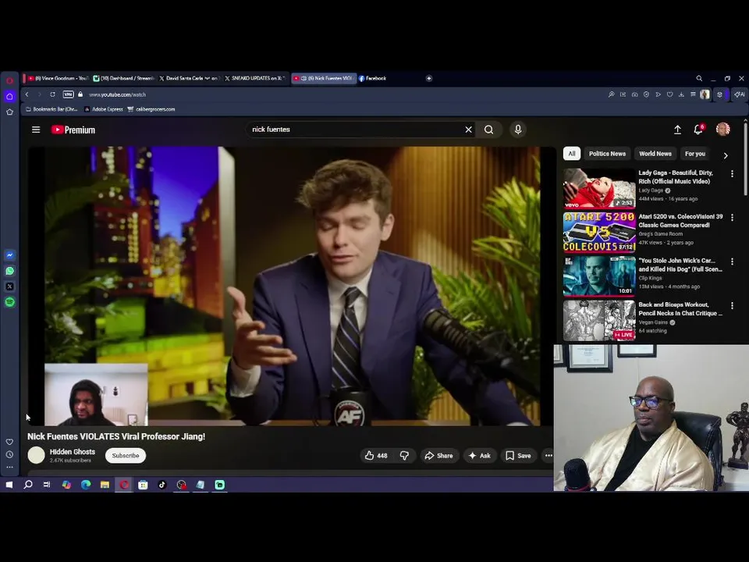The image size is (749, 562).
Task: Click the magnifier search button
Action: [x=488, y=130]
